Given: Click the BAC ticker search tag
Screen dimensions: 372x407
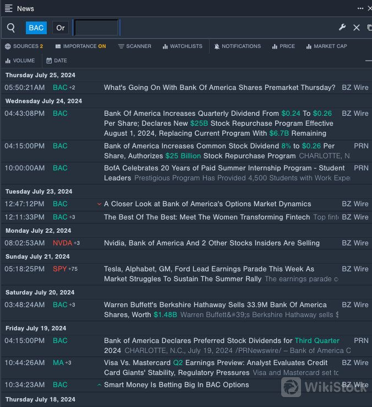Looking at the screenshot, I should (36, 28).
